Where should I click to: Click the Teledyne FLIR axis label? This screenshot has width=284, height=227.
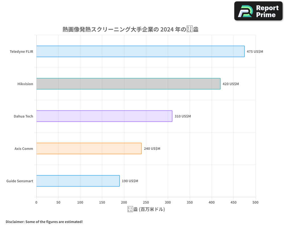tap(21, 51)
